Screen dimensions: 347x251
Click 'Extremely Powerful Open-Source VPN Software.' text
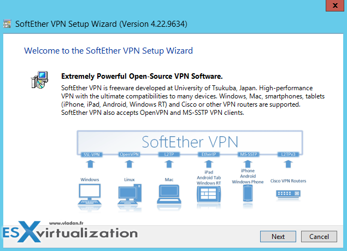pos(142,76)
